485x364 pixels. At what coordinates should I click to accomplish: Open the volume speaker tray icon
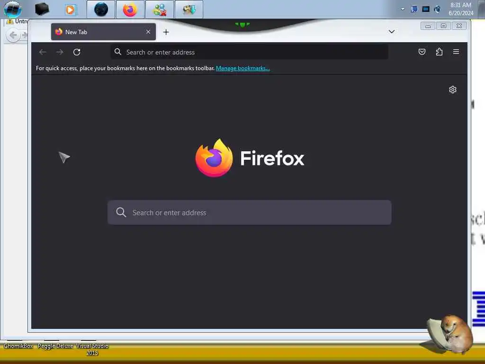[x=437, y=9]
